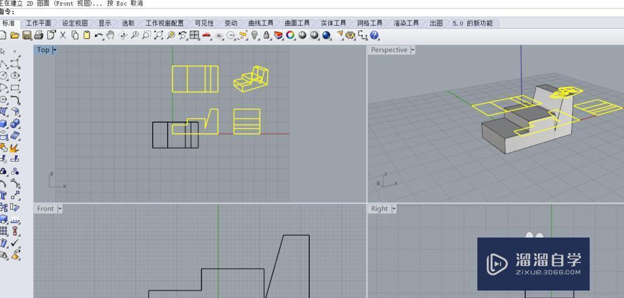Switch layout with the 4 Viewports icon

coord(194,36)
